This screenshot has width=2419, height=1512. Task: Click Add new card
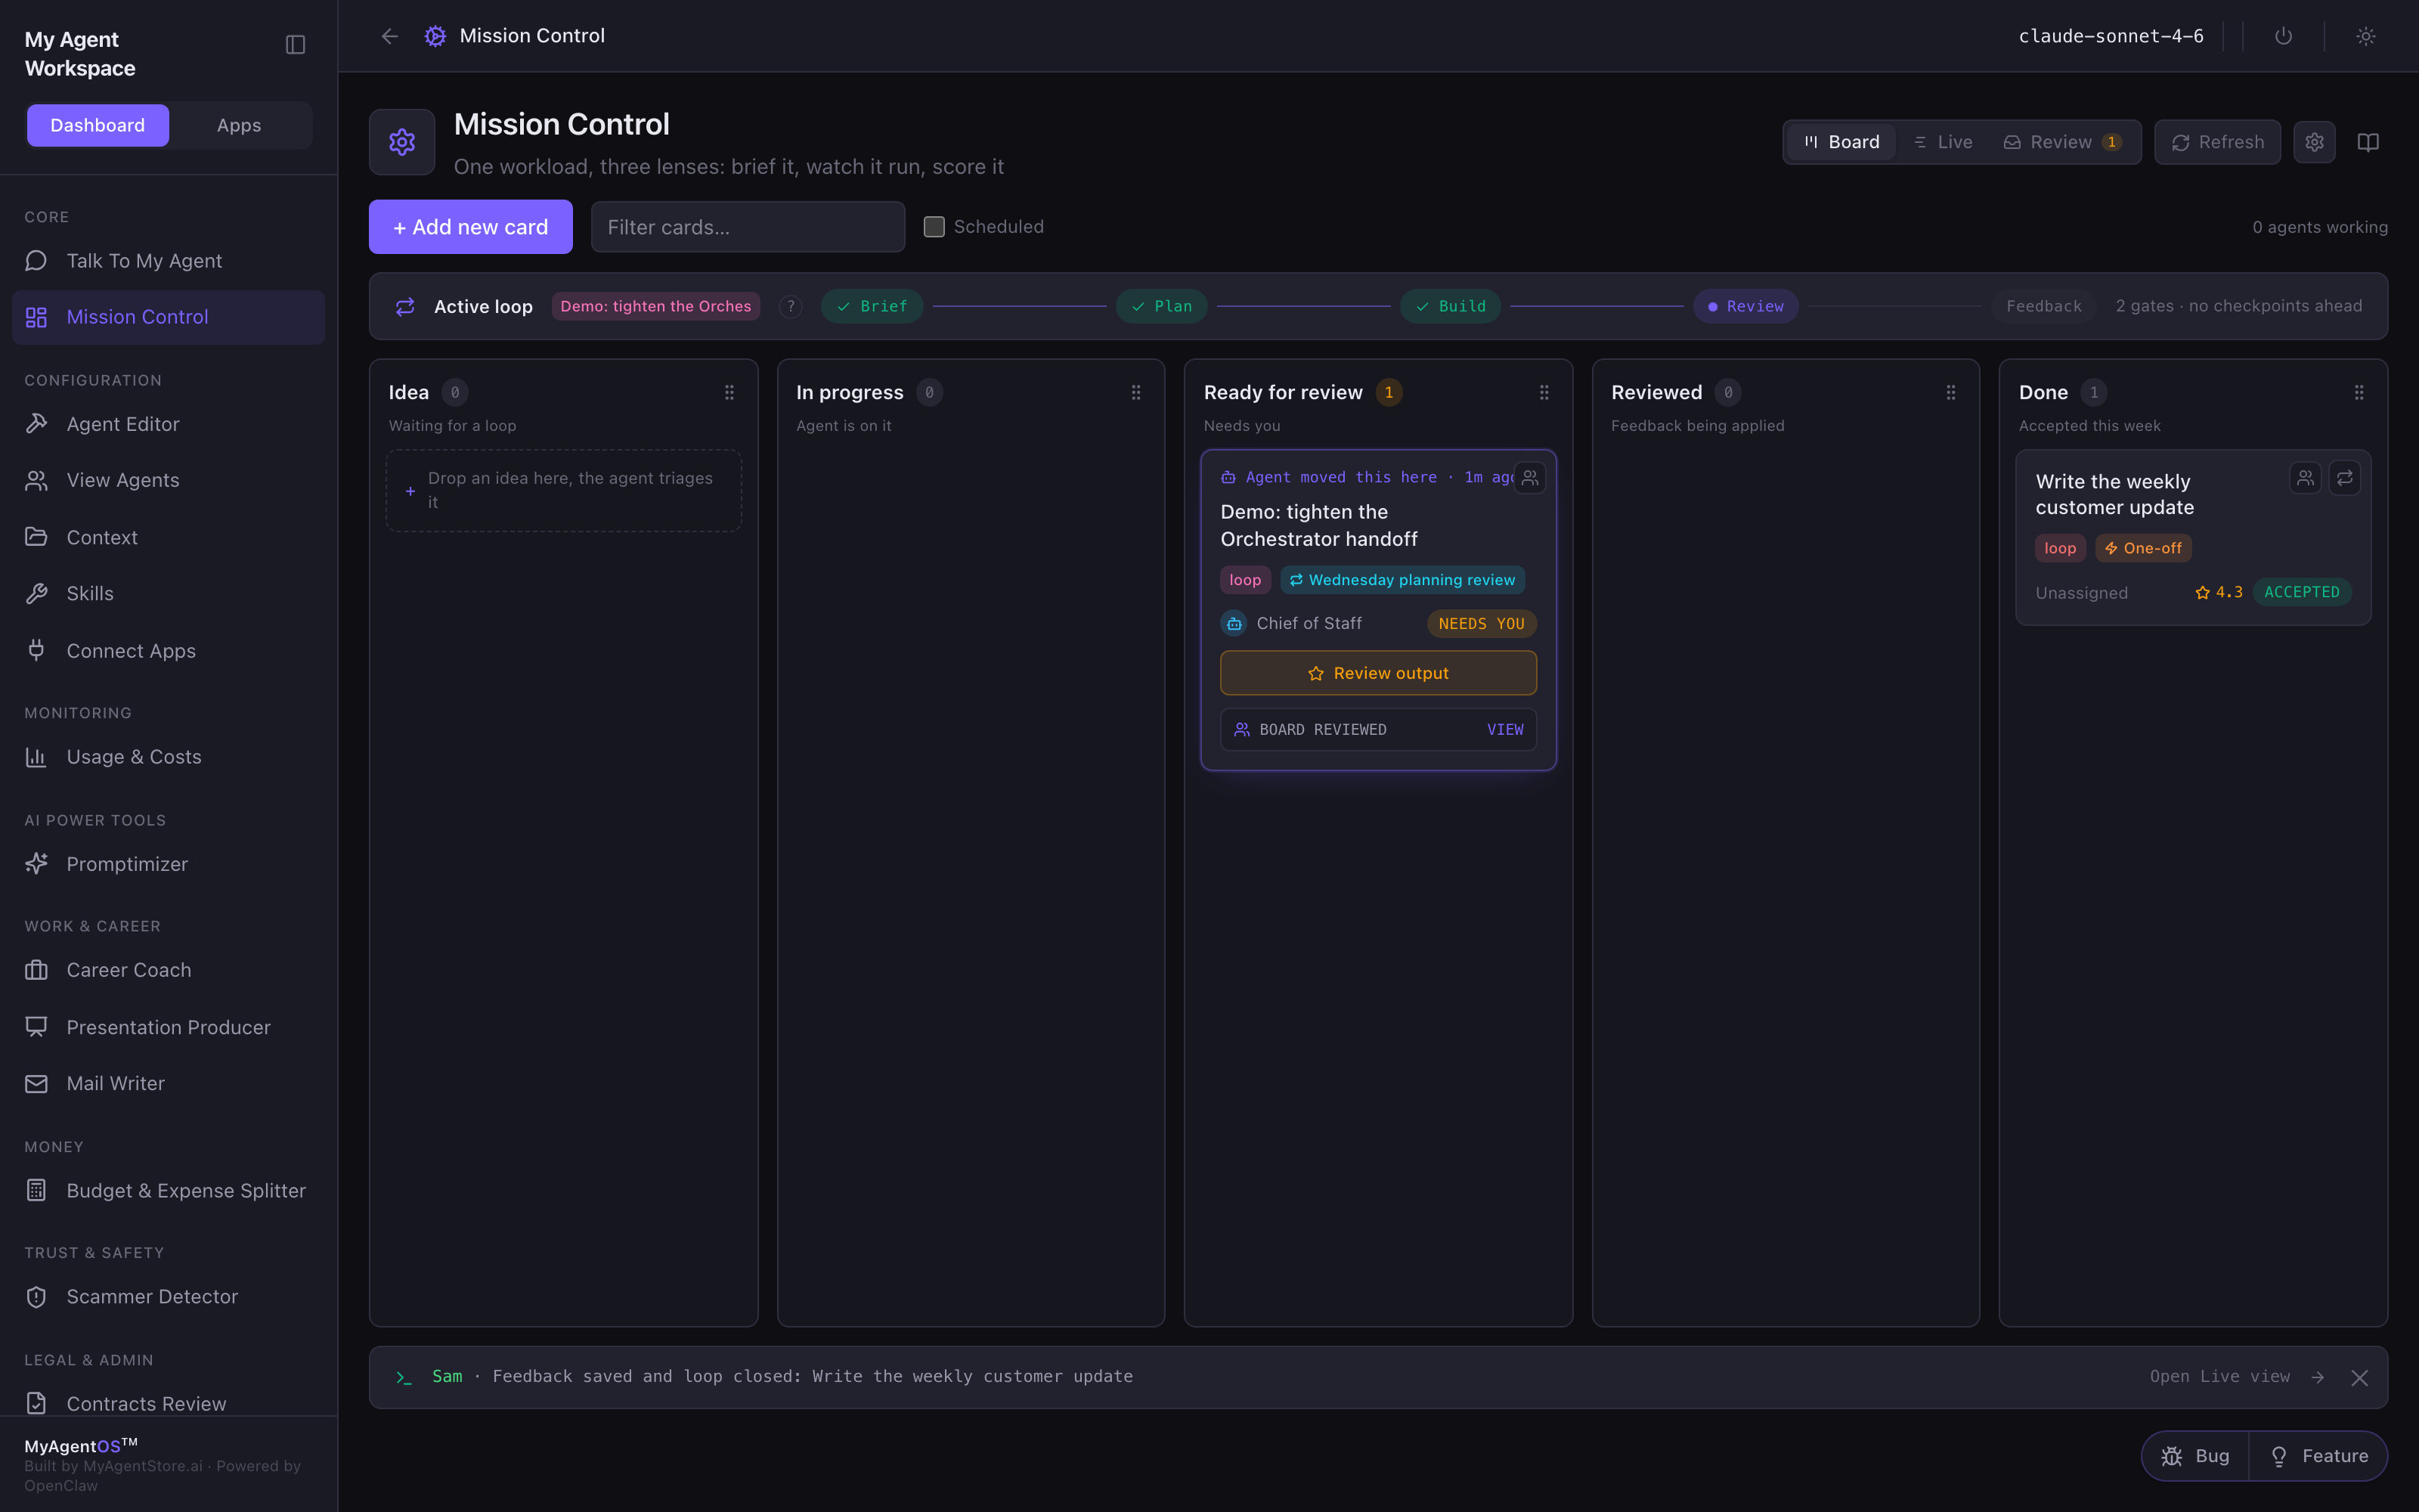[469, 227]
